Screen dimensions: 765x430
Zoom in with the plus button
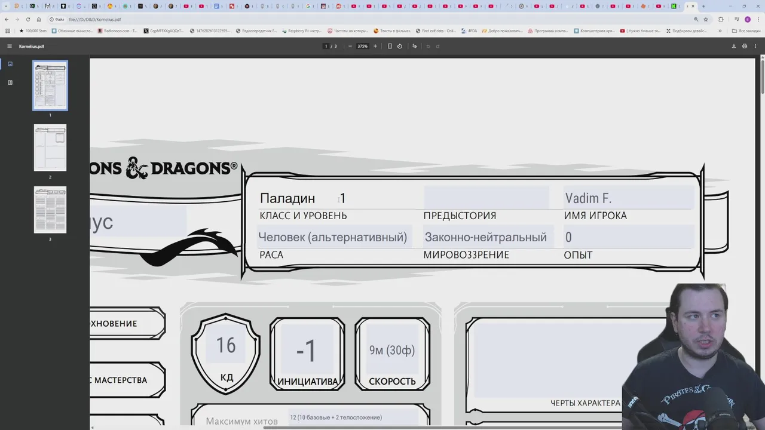coord(375,46)
